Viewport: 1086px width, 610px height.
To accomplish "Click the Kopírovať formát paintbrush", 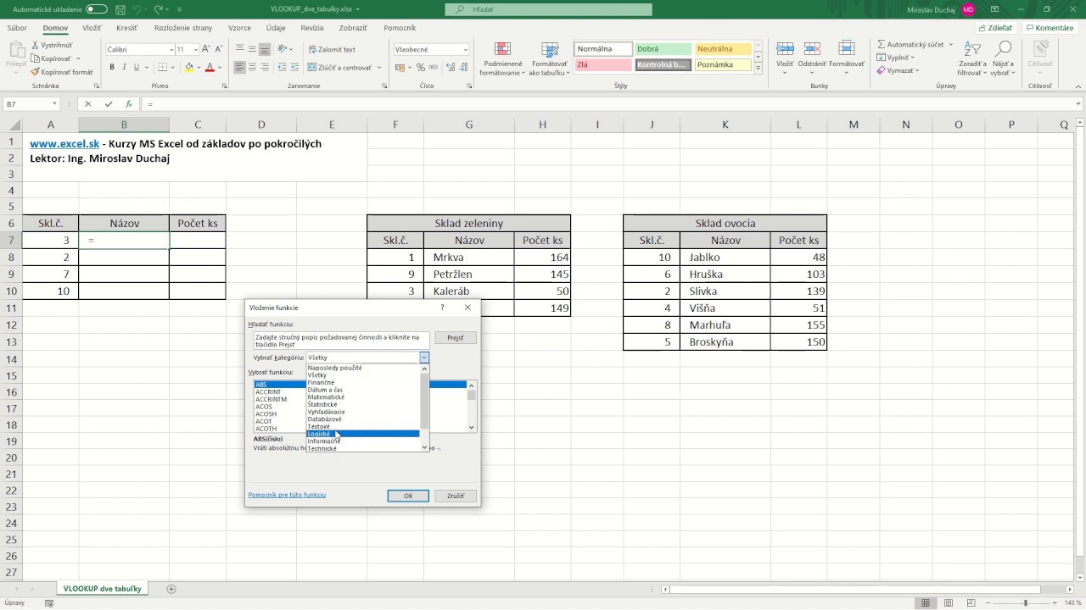I will point(62,72).
